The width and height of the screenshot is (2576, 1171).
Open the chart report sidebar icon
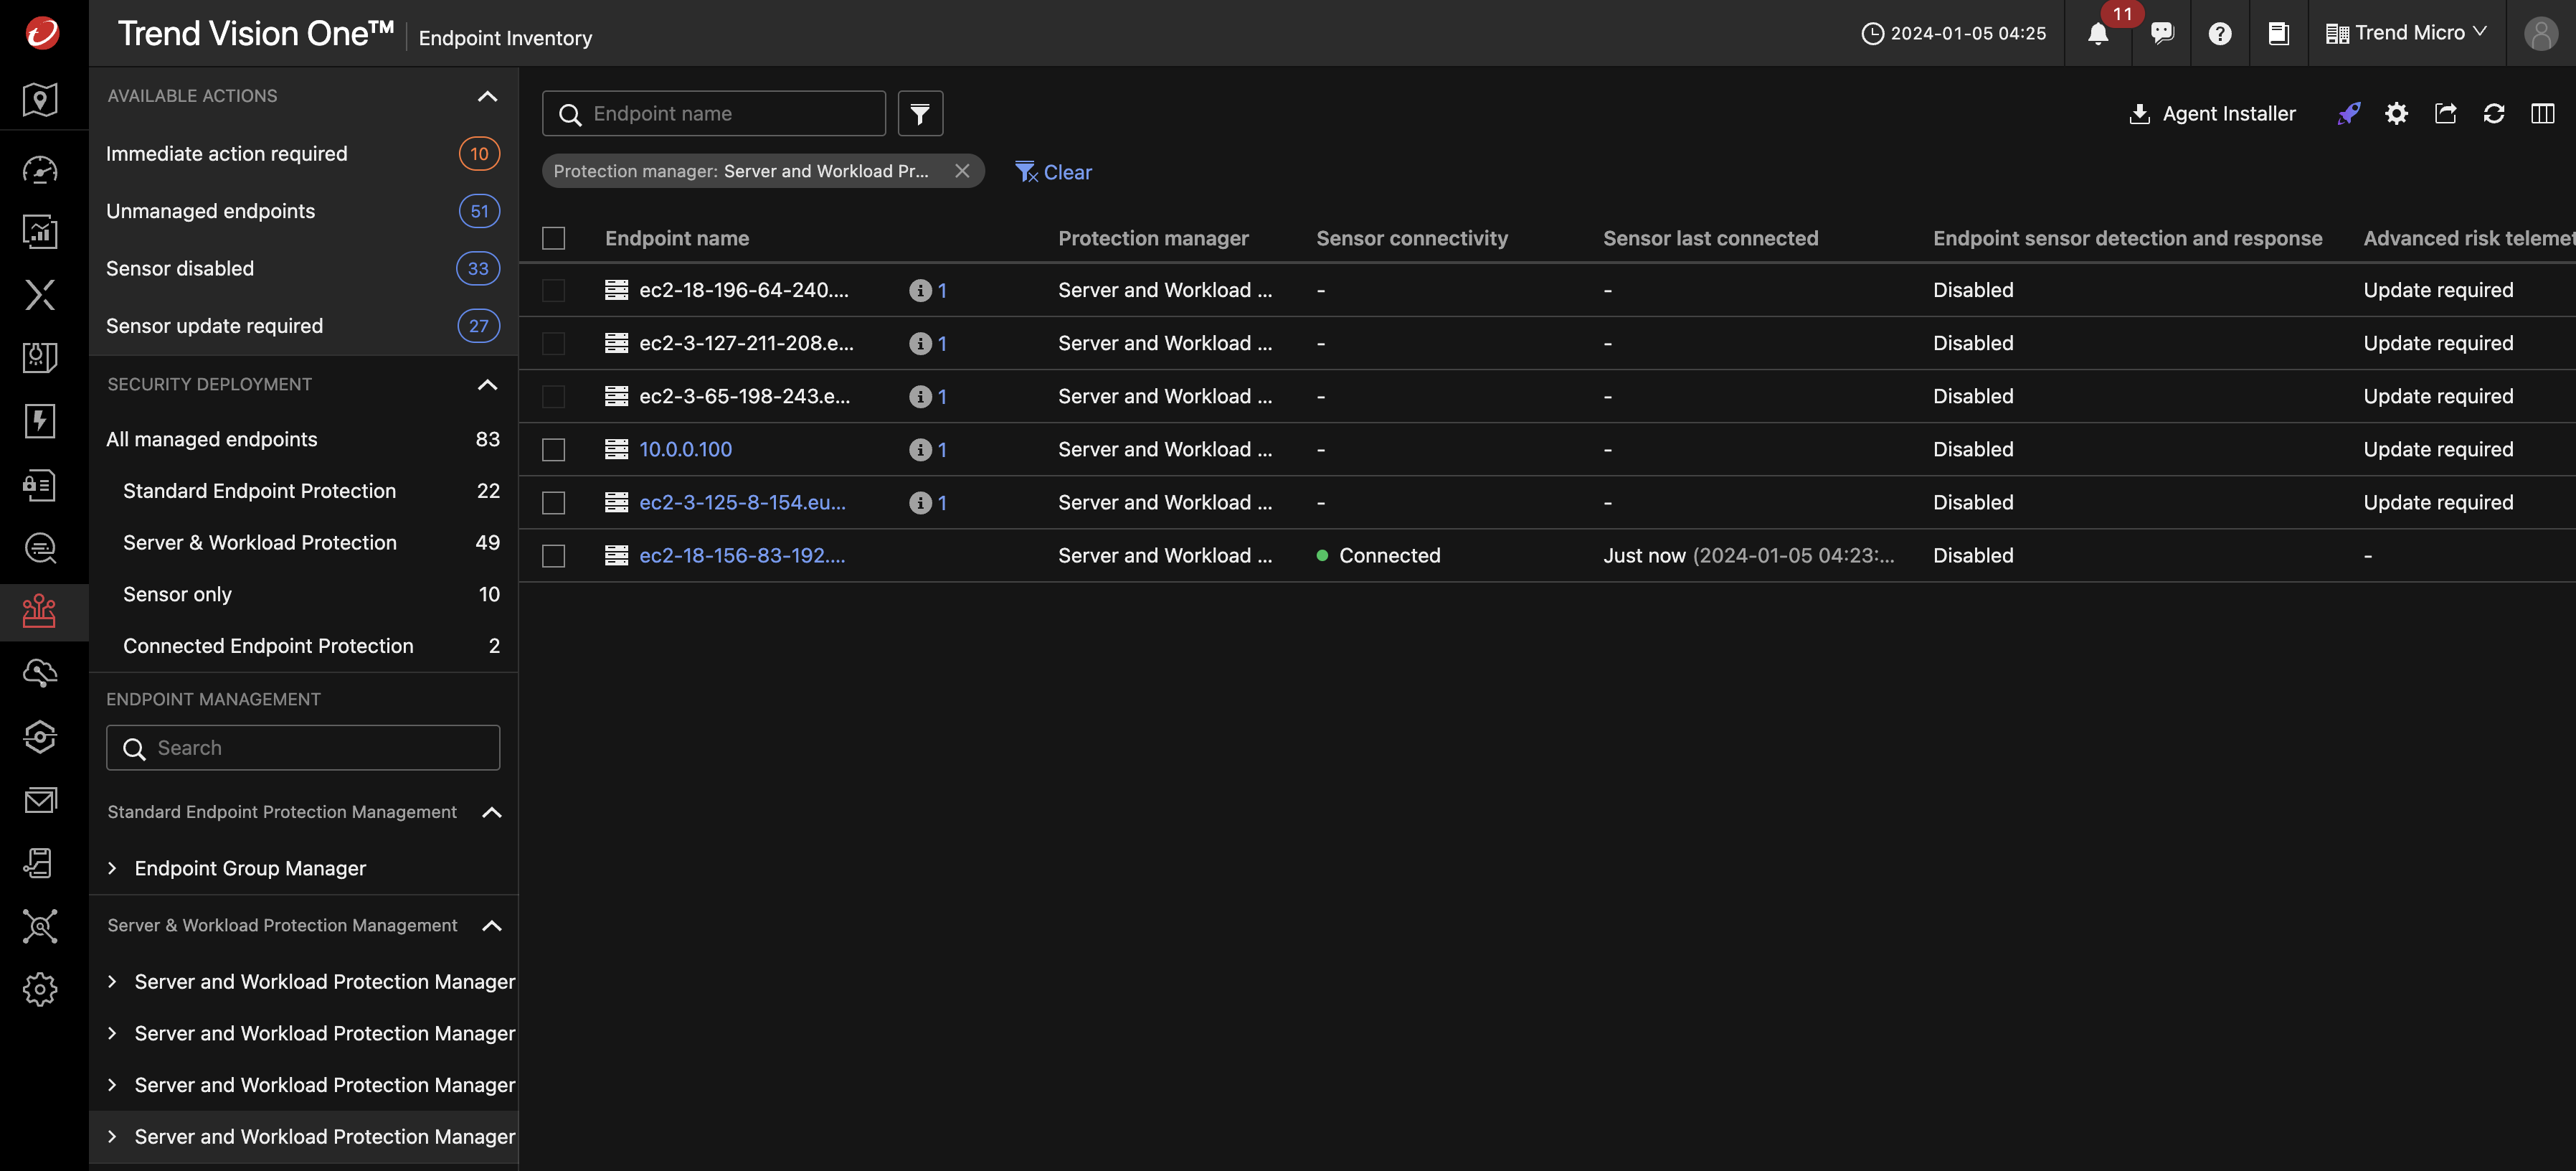pyautogui.click(x=40, y=232)
